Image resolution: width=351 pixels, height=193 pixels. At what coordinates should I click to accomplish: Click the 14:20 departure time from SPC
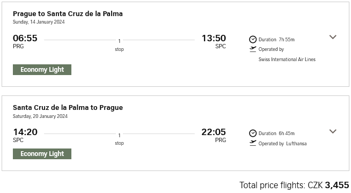(25, 132)
